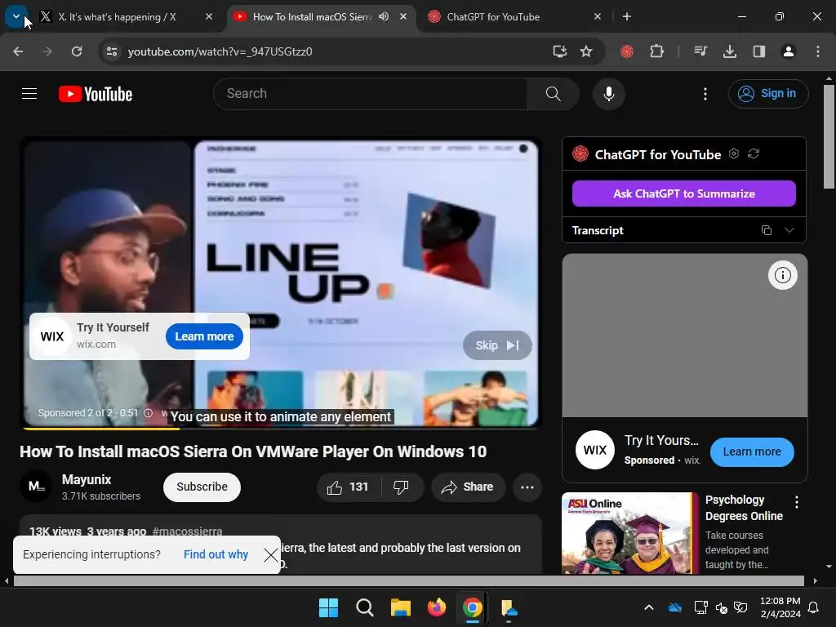Reload the current page
Viewport: 836px width, 627px height.
(77, 51)
